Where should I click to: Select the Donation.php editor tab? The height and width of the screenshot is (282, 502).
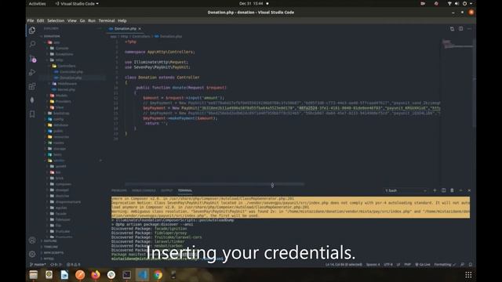[x=125, y=29]
